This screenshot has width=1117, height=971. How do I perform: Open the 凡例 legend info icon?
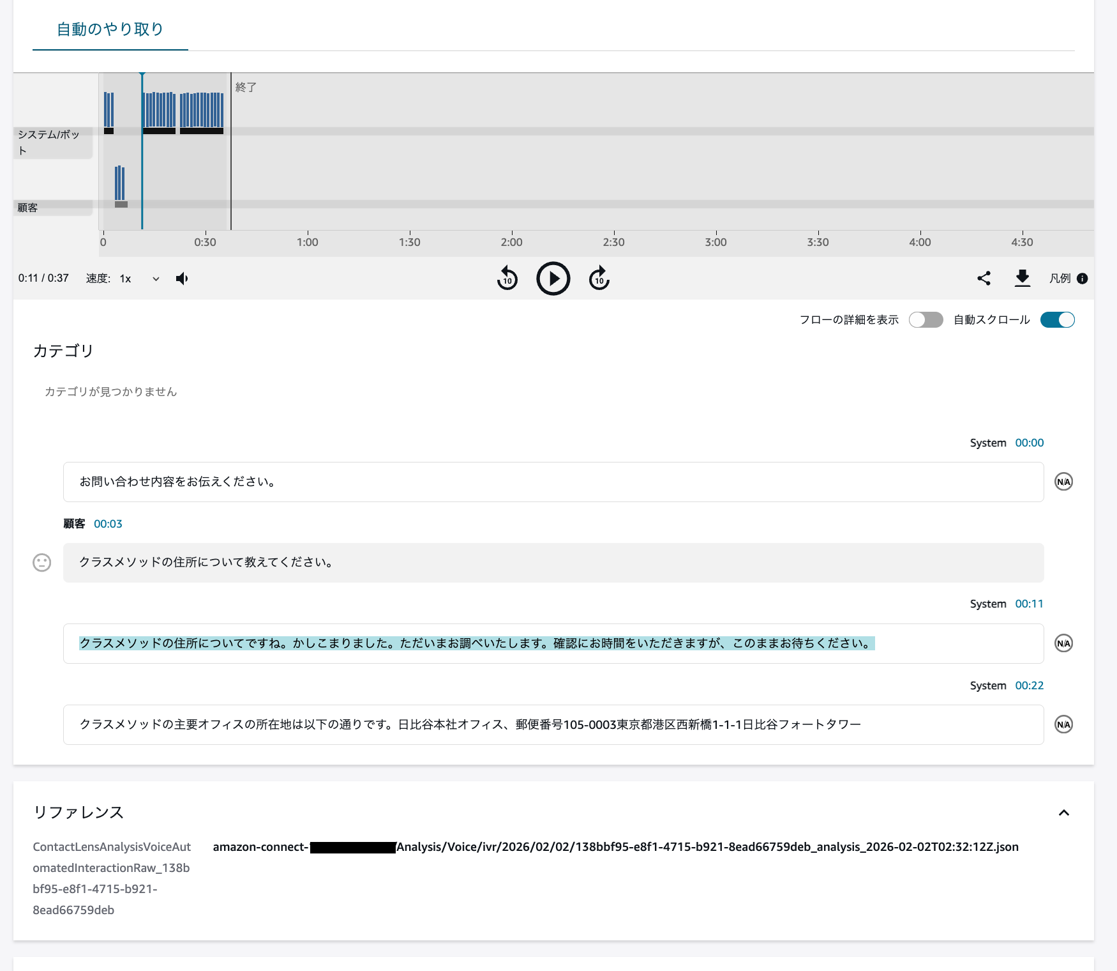click(1083, 279)
